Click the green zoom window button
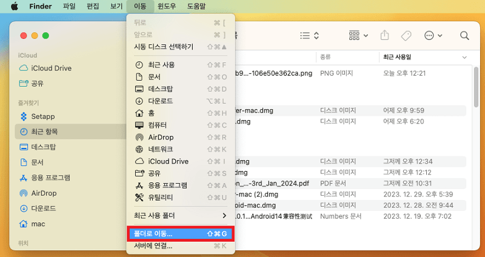This screenshot has height=257, width=485. click(x=46, y=36)
